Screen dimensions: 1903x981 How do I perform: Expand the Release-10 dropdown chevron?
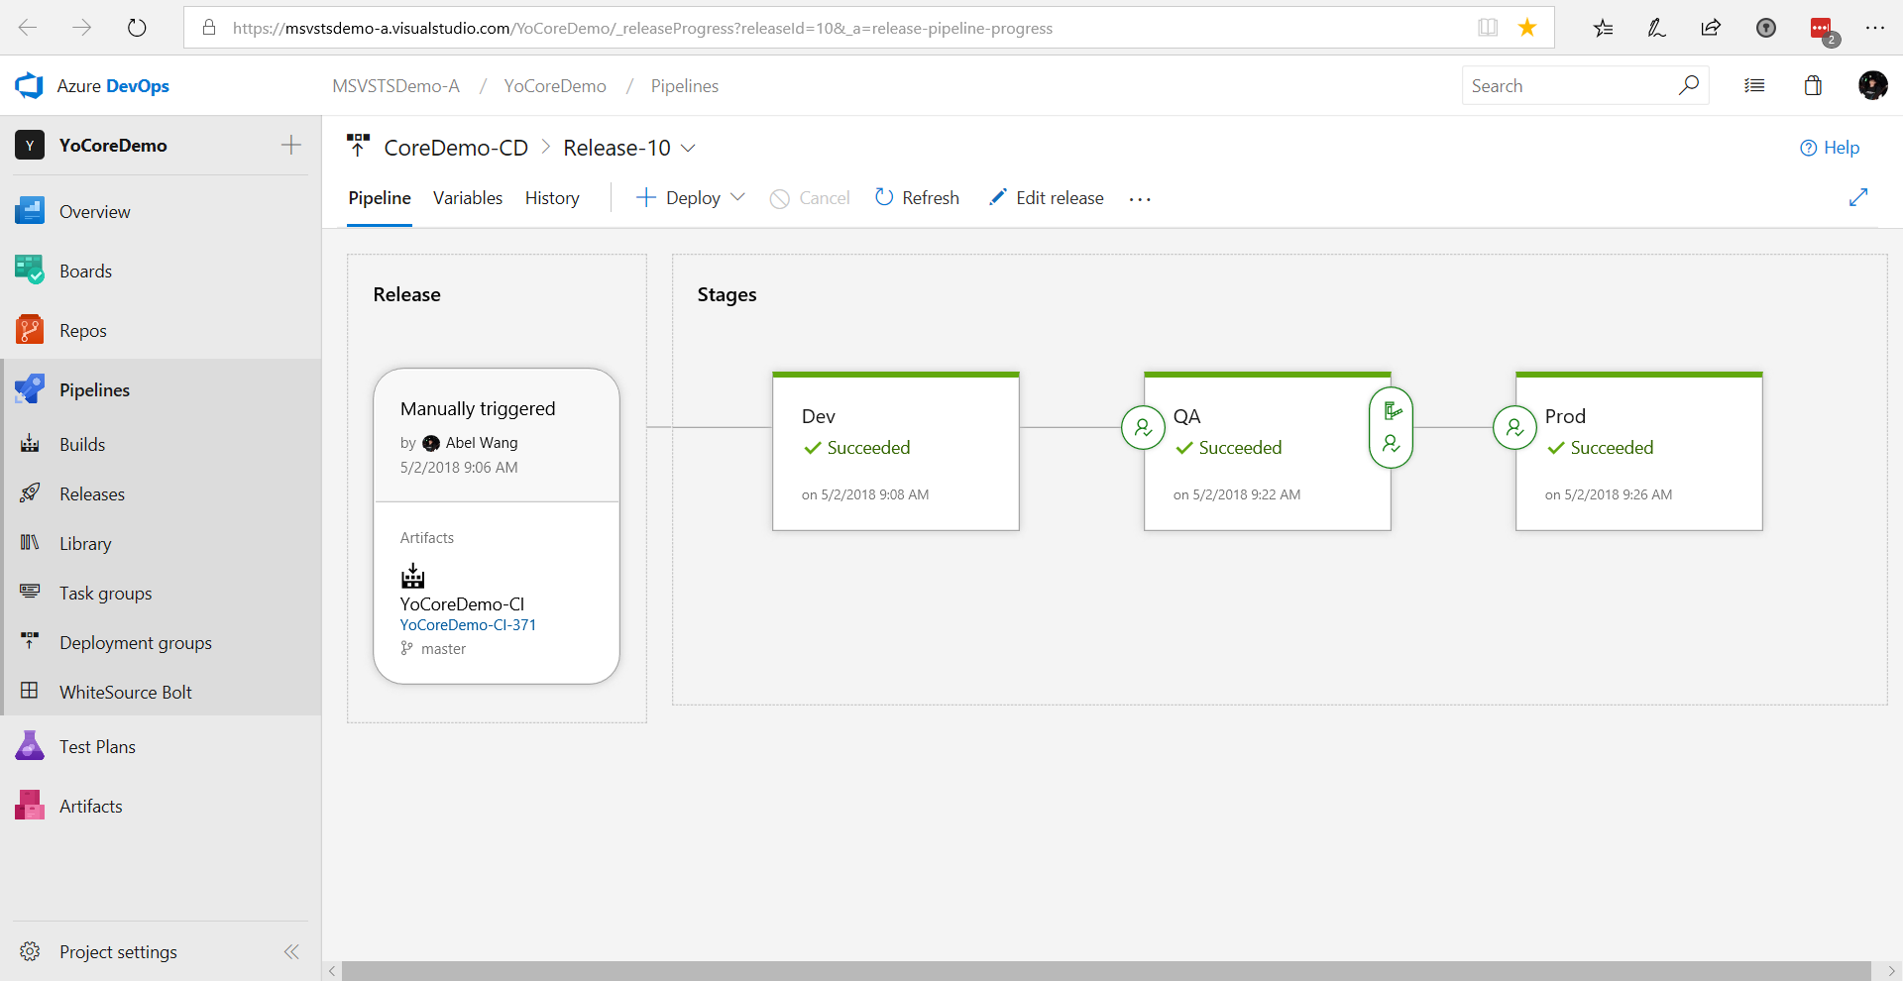(688, 148)
